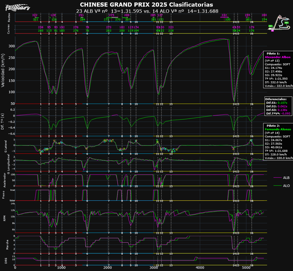
Task: Click the '−0.6' tick on the time delta axis
Action: (11, 133)
